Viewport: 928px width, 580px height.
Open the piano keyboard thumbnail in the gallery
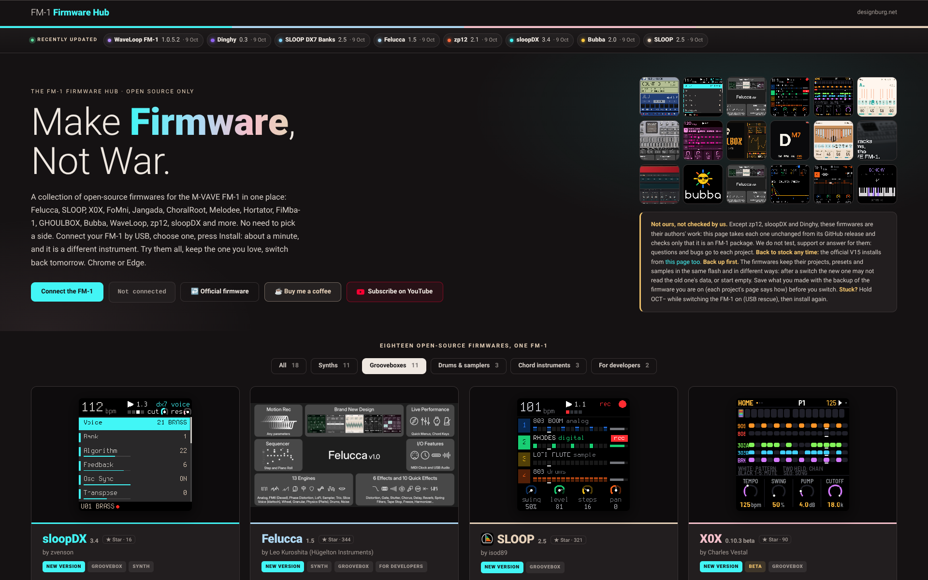[x=877, y=184]
